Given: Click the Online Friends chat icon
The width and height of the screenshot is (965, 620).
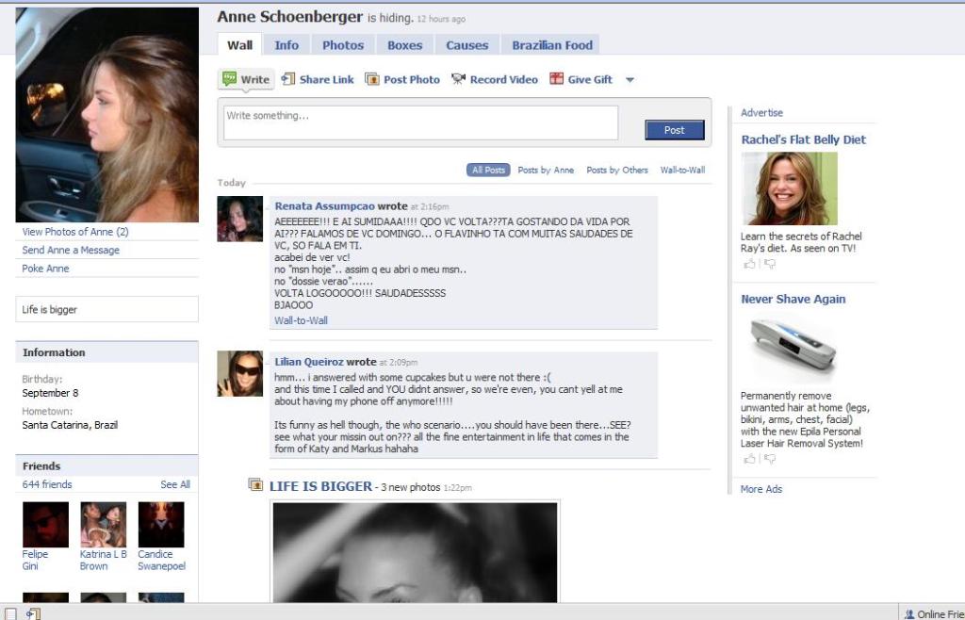Looking at the screenshot, I should (x=909, y=613).
